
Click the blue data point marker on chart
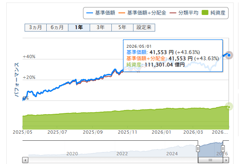[229, 55]
